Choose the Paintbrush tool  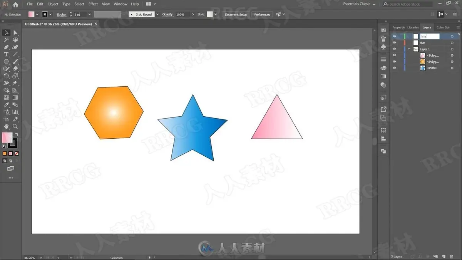tap(15, 62)
